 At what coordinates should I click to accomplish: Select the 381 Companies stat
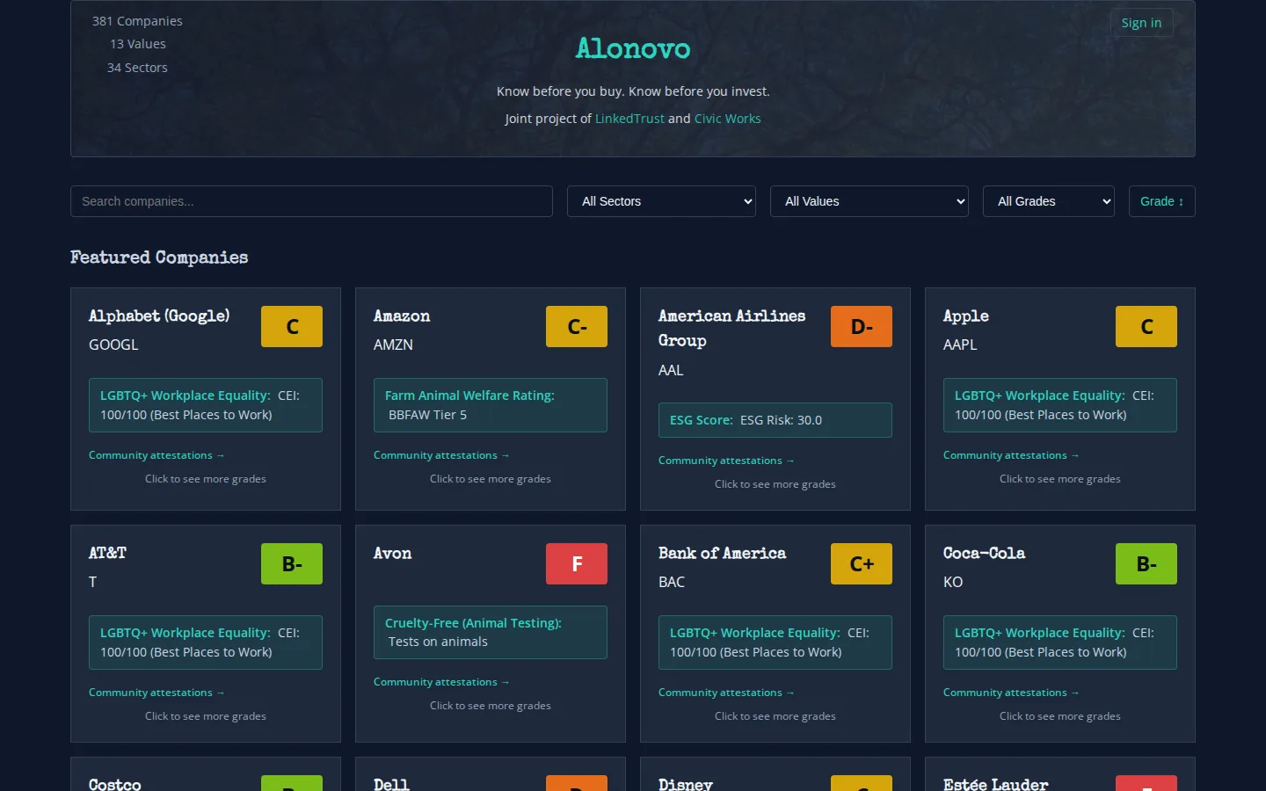137,21
